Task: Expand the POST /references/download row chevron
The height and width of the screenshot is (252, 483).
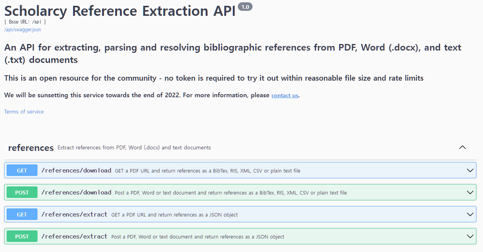Action: (x=470, y=192)
